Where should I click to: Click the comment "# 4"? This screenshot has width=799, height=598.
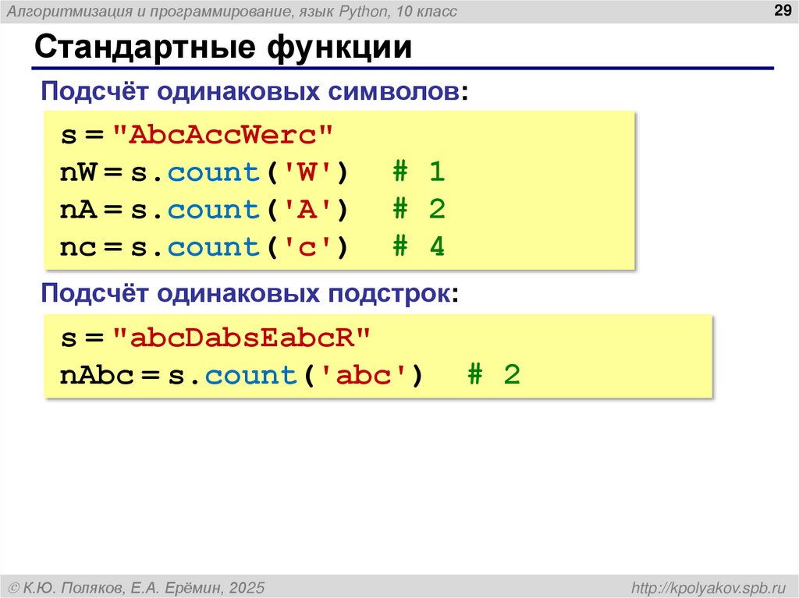click(x=420, y=246)
